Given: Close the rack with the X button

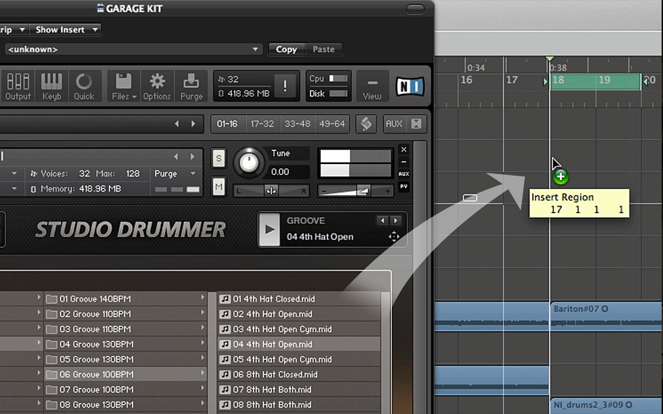Looking at the screenshot, I should [x=416, y=124].
